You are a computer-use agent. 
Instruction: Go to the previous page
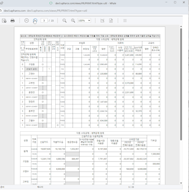(27, 20)
